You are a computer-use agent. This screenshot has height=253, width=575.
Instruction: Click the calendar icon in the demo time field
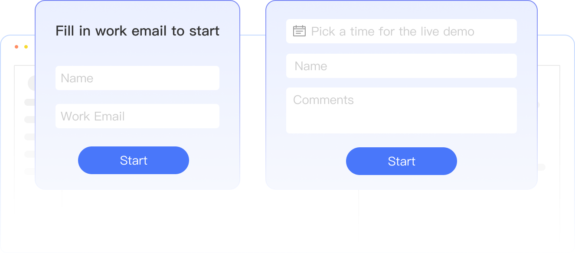click(x=299, y=31)
